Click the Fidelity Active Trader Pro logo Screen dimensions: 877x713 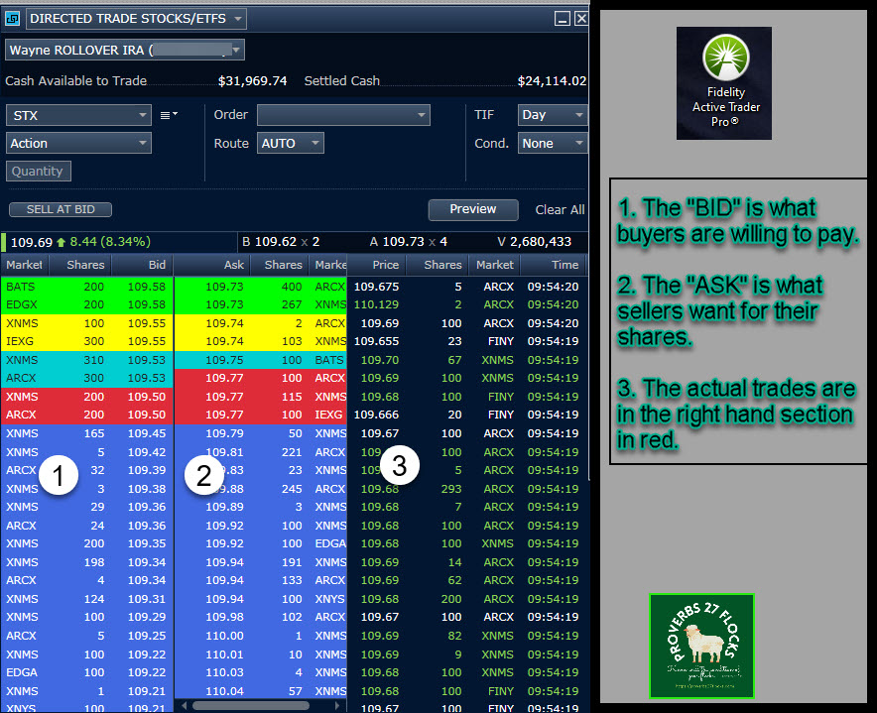click(725, 82)
